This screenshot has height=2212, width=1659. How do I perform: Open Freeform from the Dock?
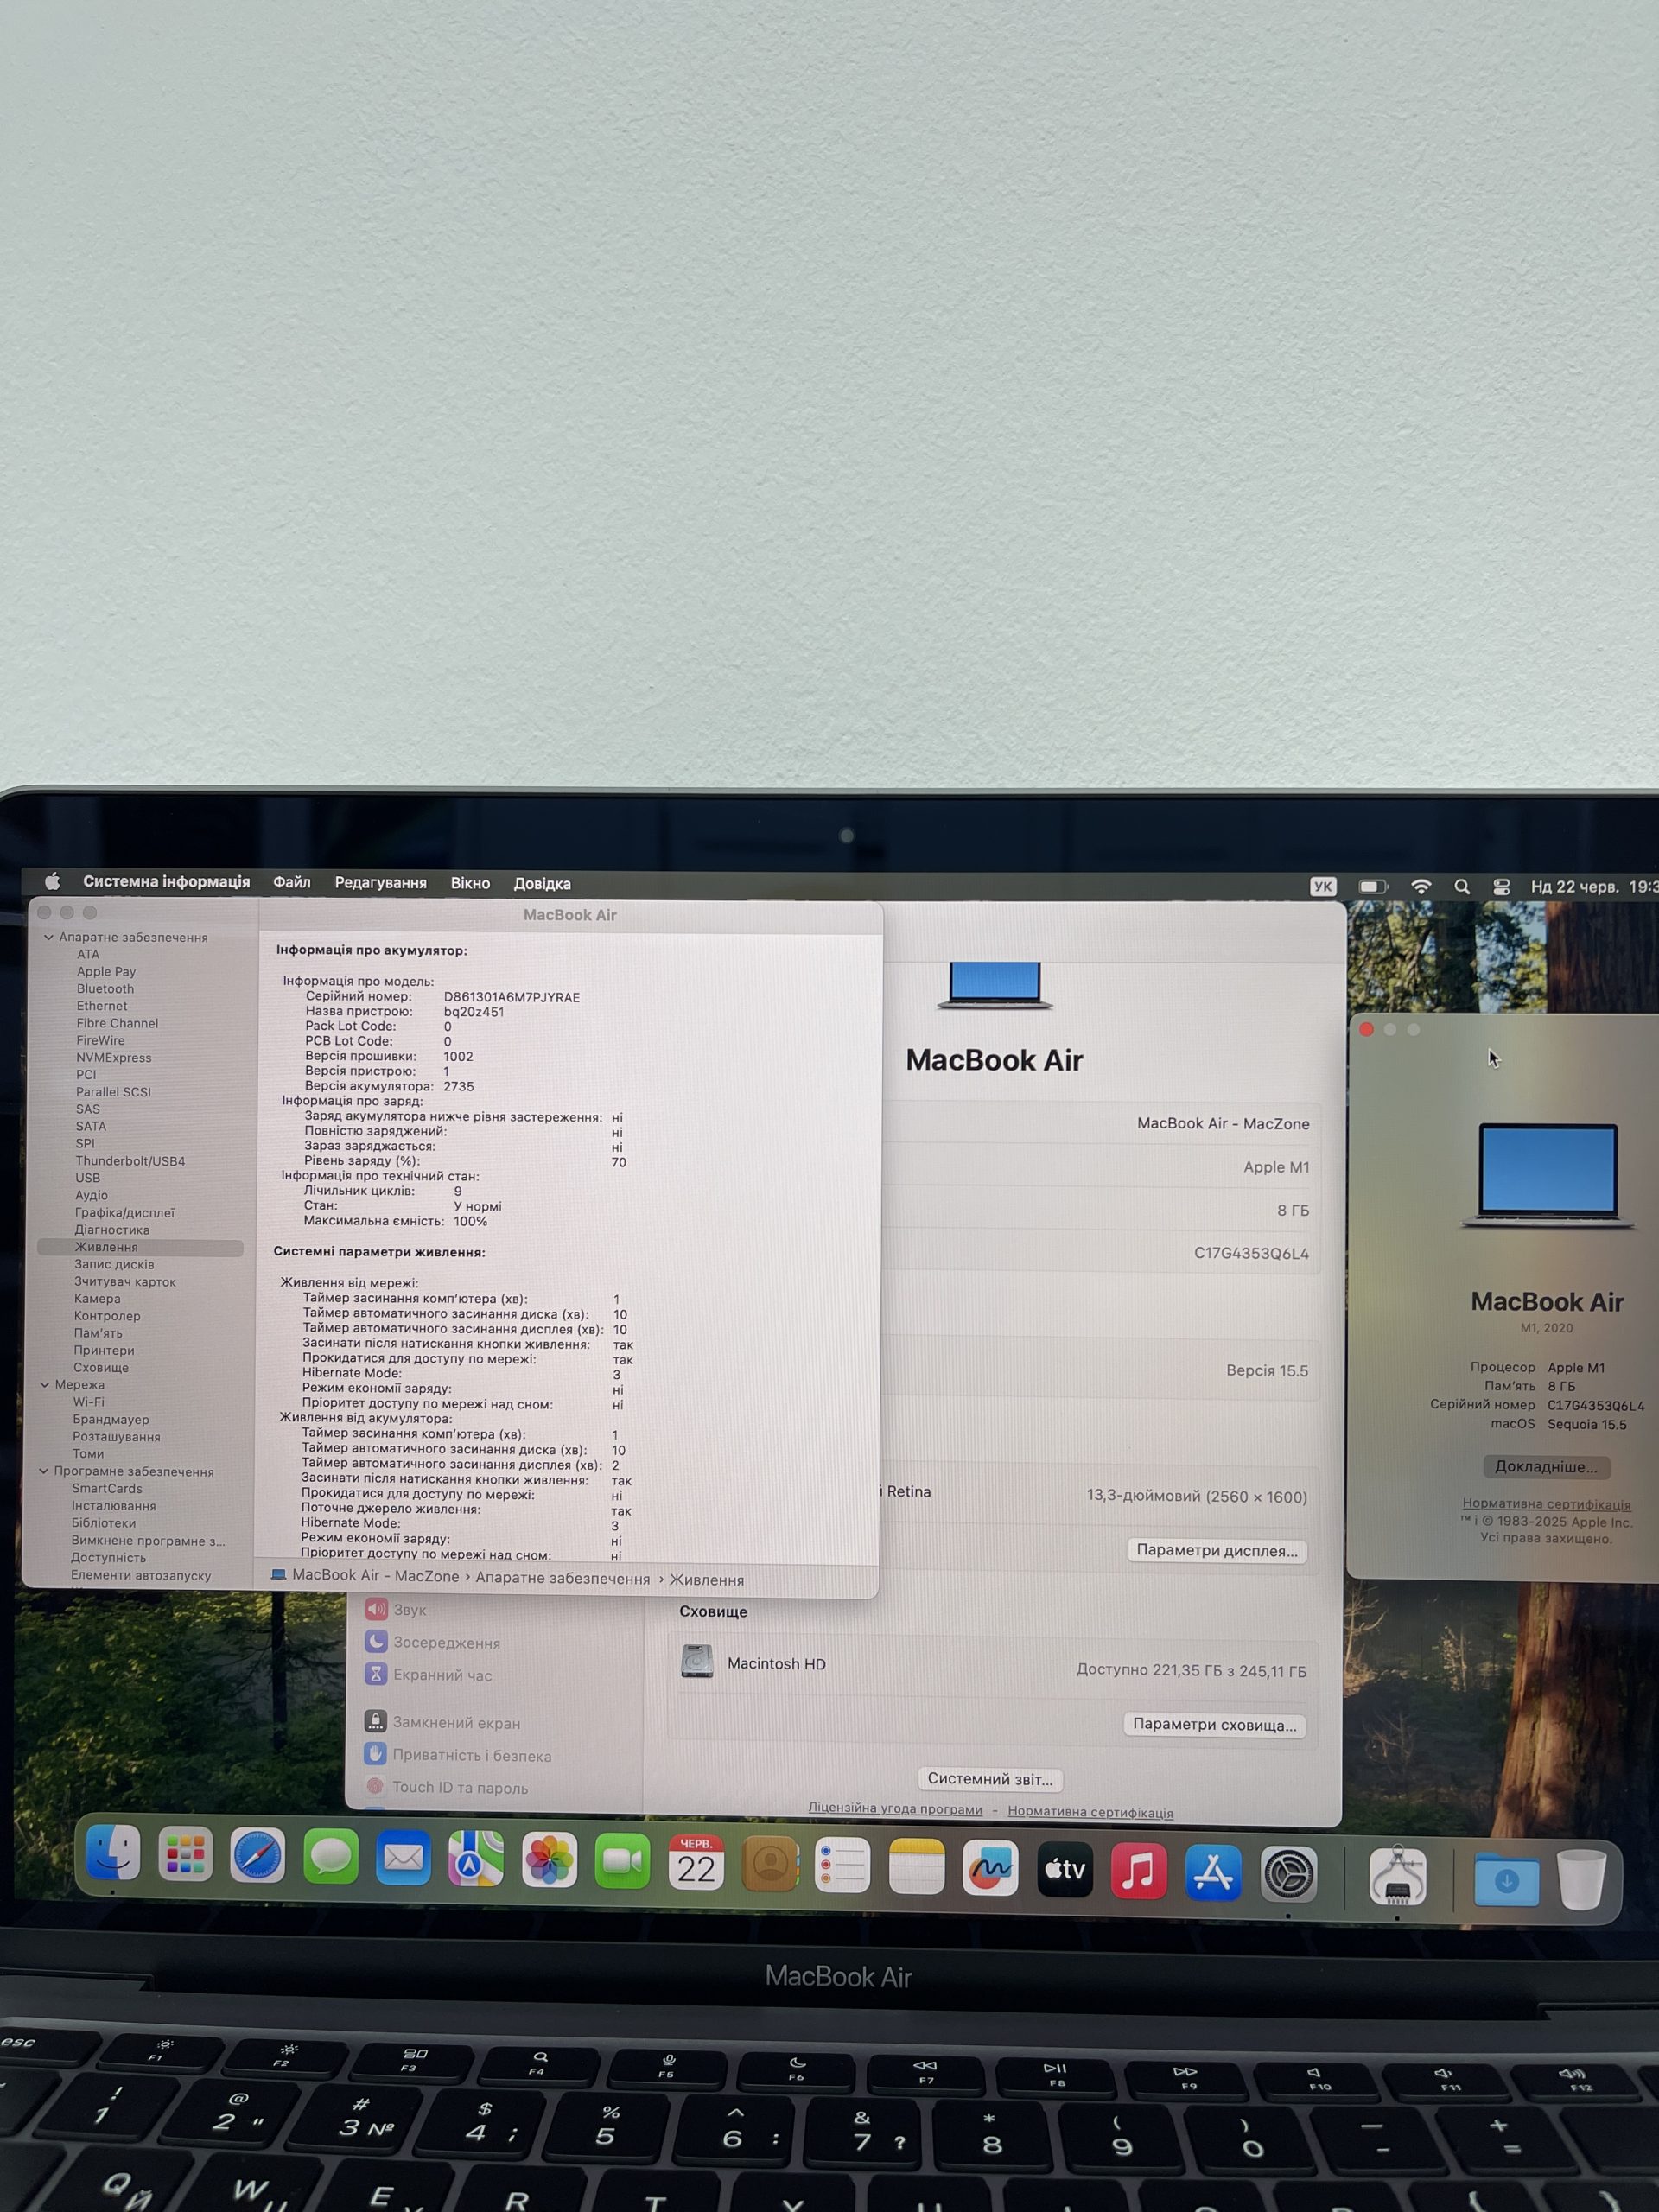click(990, 1868)
